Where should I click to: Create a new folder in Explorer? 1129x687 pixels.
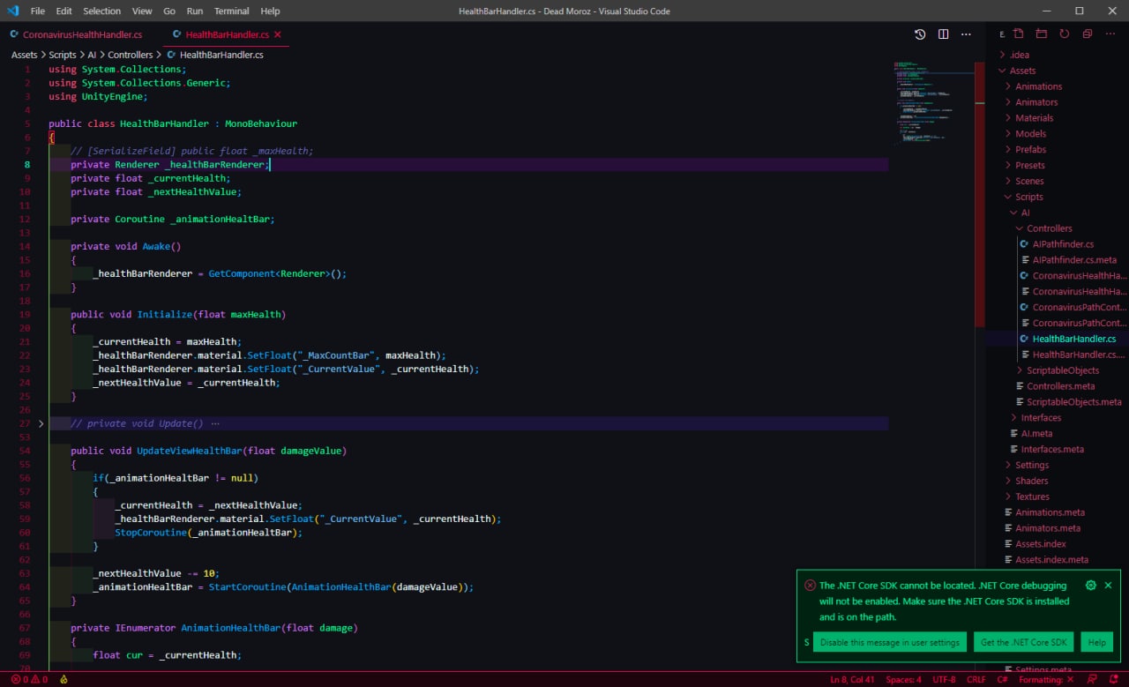point(1042,34)
